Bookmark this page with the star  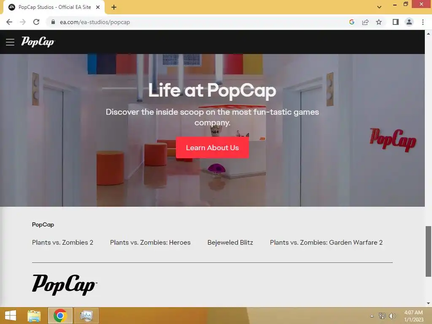tap(379, 22)
